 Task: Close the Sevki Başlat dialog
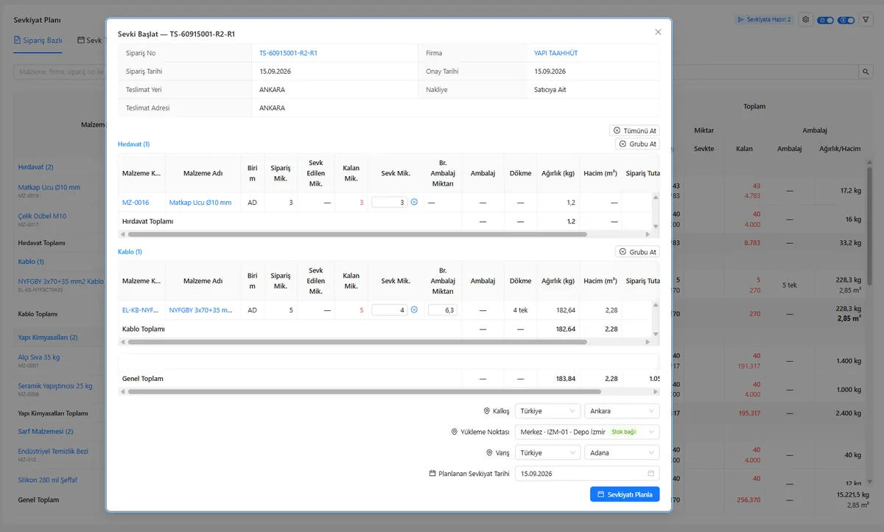[x=658, y=32]
